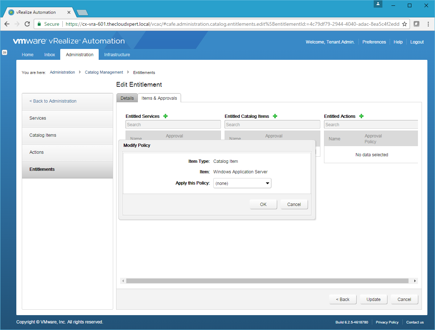Open the Infrastructure tab

click(x=117, y=55)
